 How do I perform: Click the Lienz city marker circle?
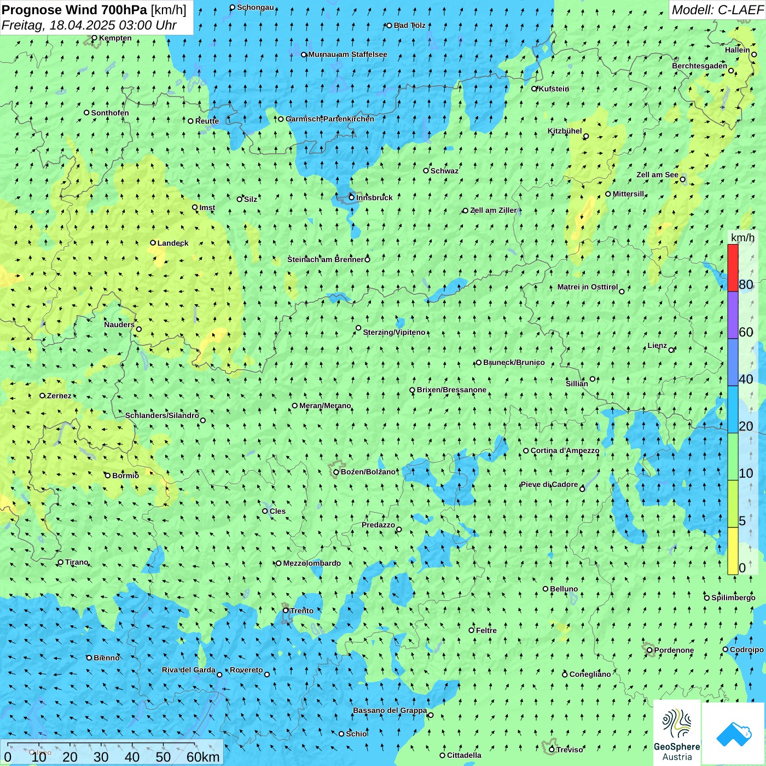click(x=671, y=350)
